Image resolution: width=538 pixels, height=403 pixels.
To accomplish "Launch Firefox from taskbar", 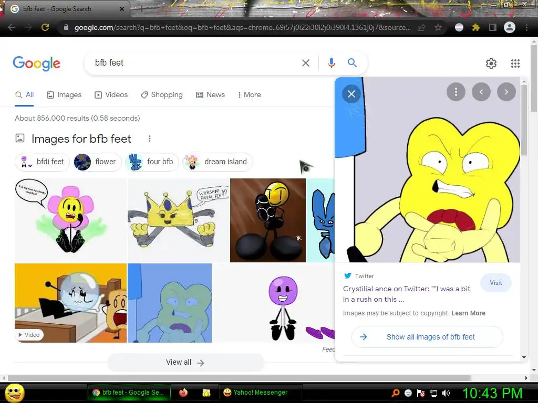I will 183,393.
